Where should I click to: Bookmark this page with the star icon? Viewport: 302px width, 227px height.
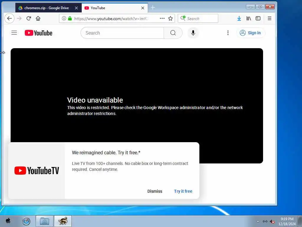170,19
